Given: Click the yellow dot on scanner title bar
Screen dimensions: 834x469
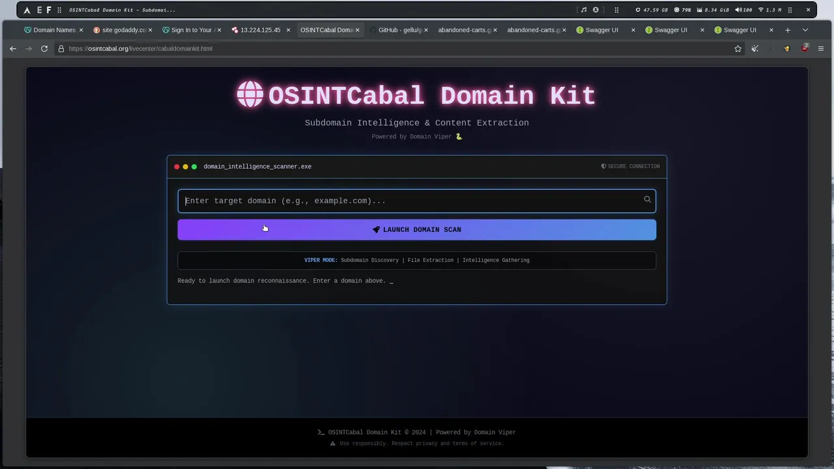Looking at the screenshot, I should click(x=185, y=167).
